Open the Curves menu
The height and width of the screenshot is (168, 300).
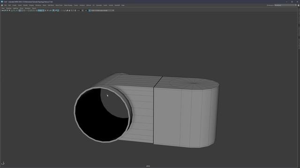pyautogui.click(x=76, y=5)
